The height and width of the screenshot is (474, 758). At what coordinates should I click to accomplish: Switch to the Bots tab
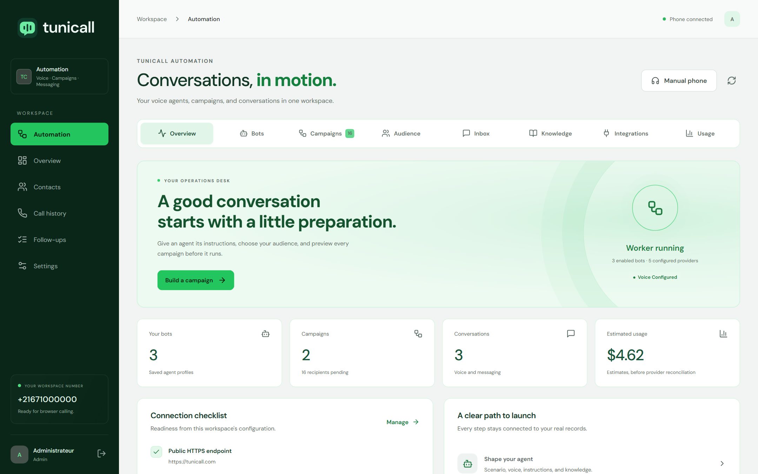(252, 133)
